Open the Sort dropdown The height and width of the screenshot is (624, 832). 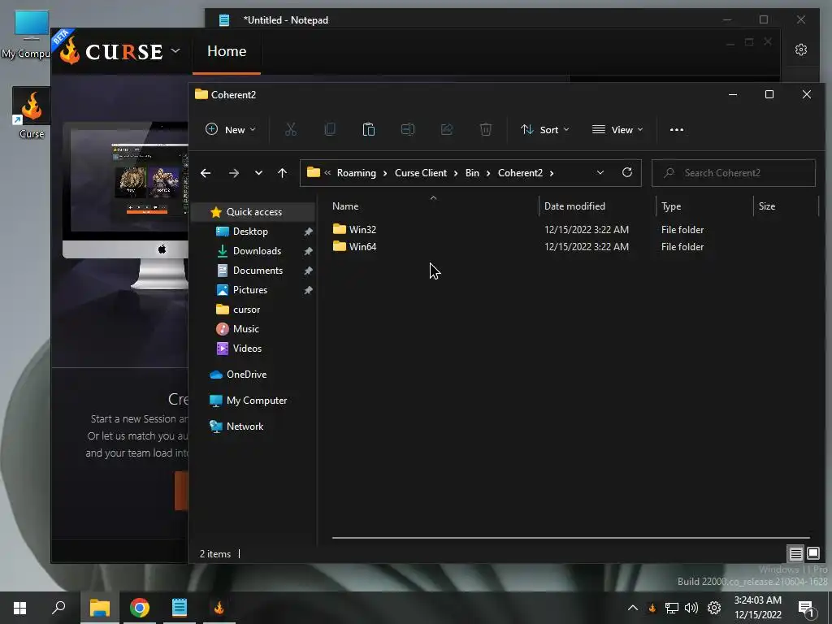545,129
